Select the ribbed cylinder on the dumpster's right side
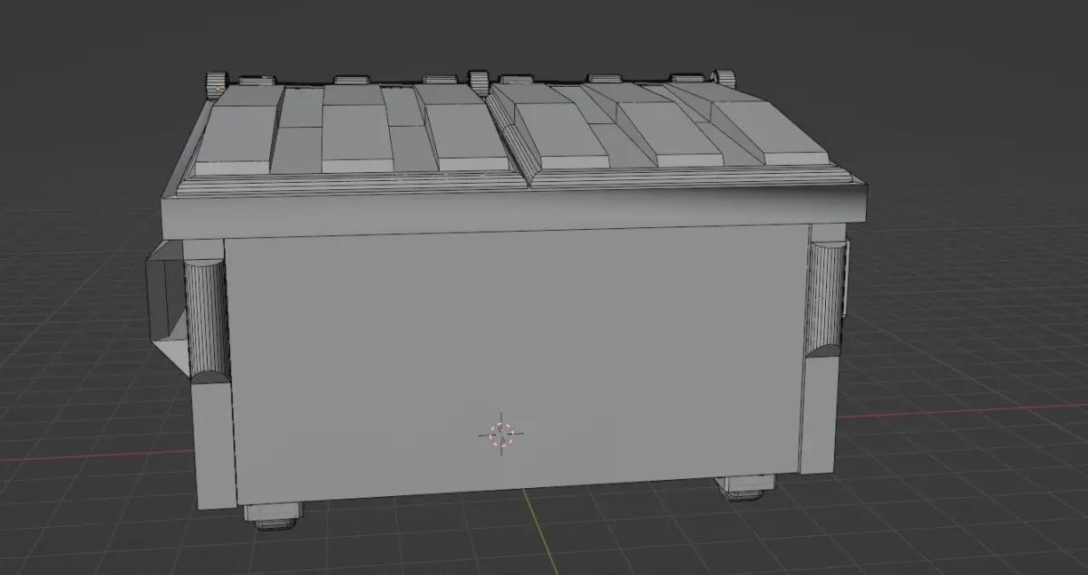Screen dimensions: 1088x575 (x=824, y=297)
